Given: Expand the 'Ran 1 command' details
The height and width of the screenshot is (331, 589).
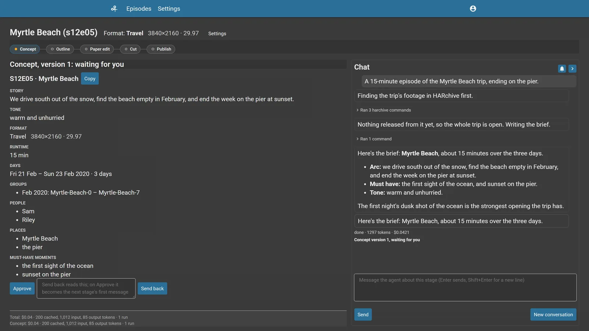Looking at the screenshot, I should click(374, 139).
